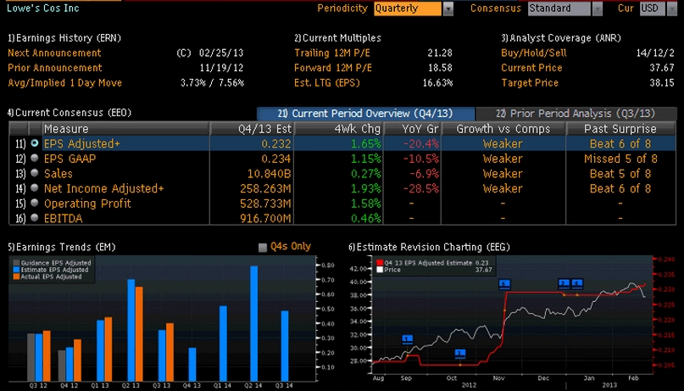
Task: Click the YoY Gr column header
Action: pyautogui.click(x=412, y=129)
